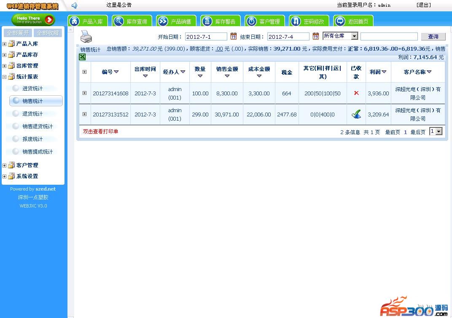This screenshot has width=452, height=318.
Task: Click the 查询 search button
Action: tap(433, 36)
